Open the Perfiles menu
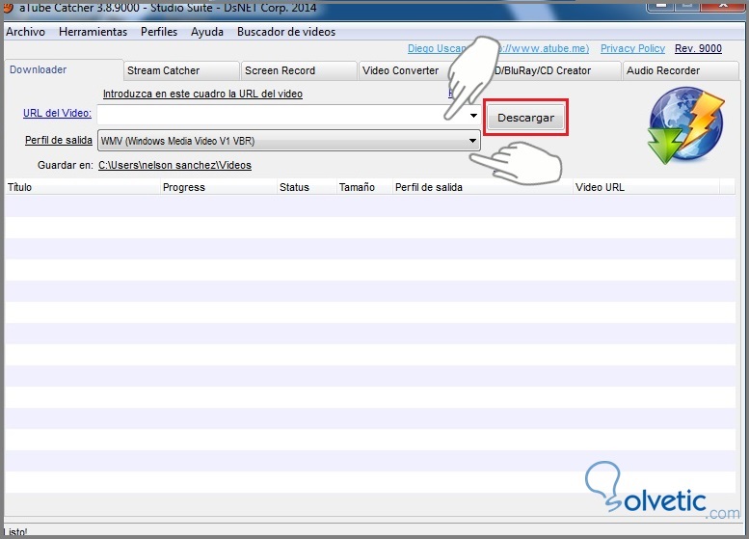 (159, 32)
